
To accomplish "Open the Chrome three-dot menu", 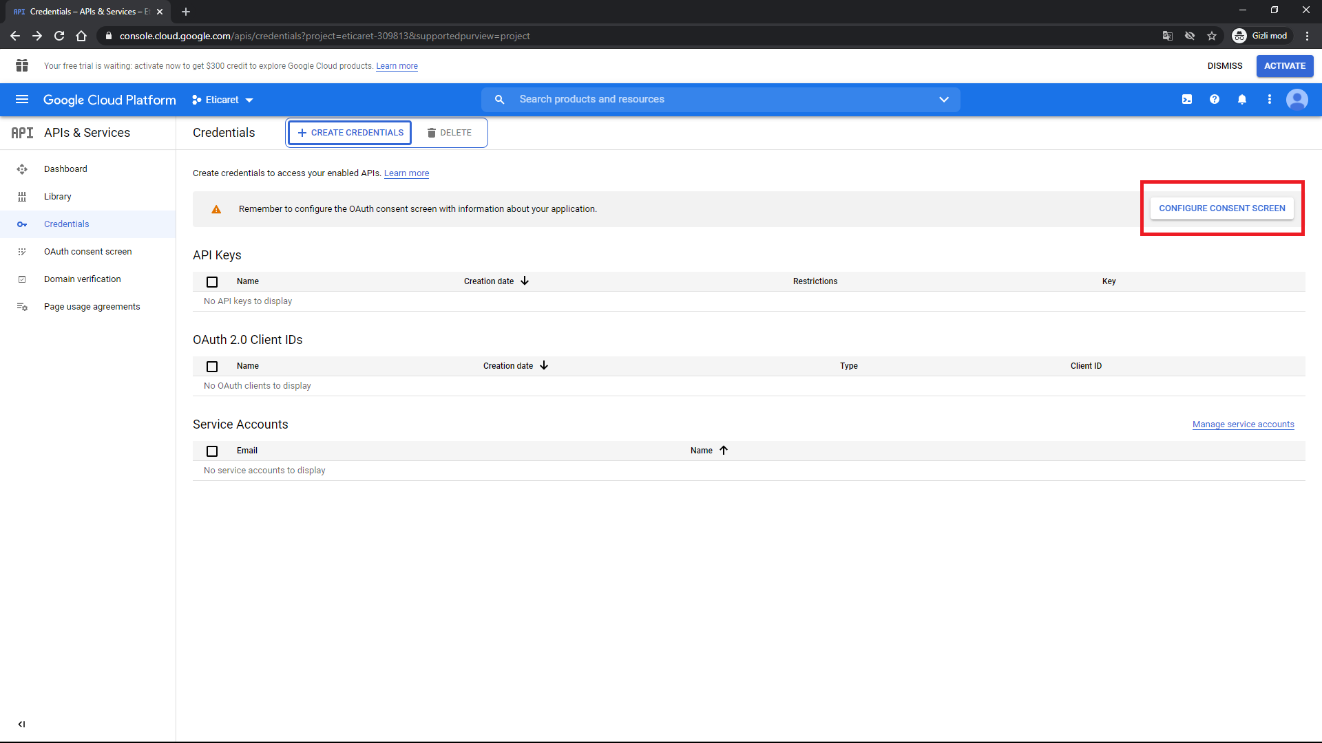I will pyautogui.click(x=1307, y=36).
